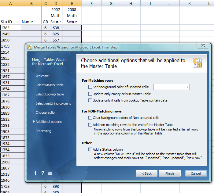Viewport: 214px width, 193px height.
Task: Click the Back button
Action: click(x=146, y=173)
